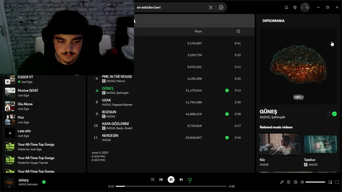Open the profile avatar menu
This screenshot has width=342, height=192.
(x=305, y=7)
